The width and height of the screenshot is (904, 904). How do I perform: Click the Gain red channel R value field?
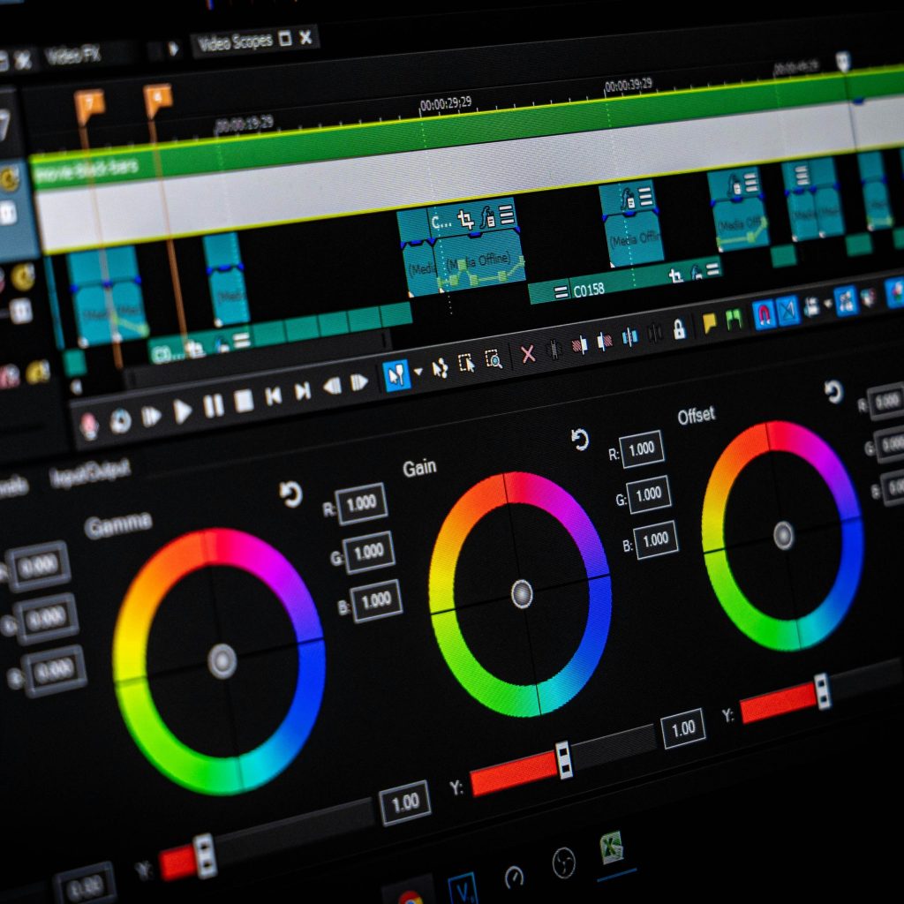(x=641, y=449)
